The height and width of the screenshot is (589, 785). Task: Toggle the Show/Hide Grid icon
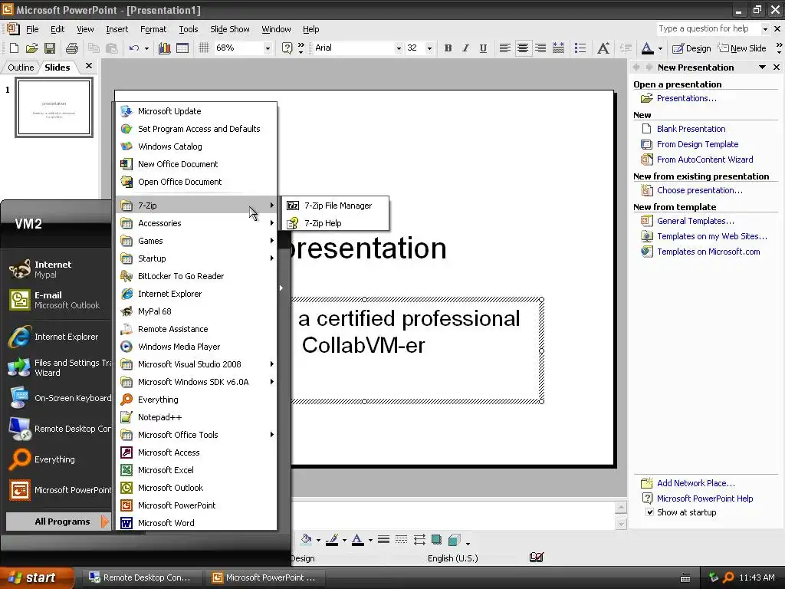(x=203, y=48)
